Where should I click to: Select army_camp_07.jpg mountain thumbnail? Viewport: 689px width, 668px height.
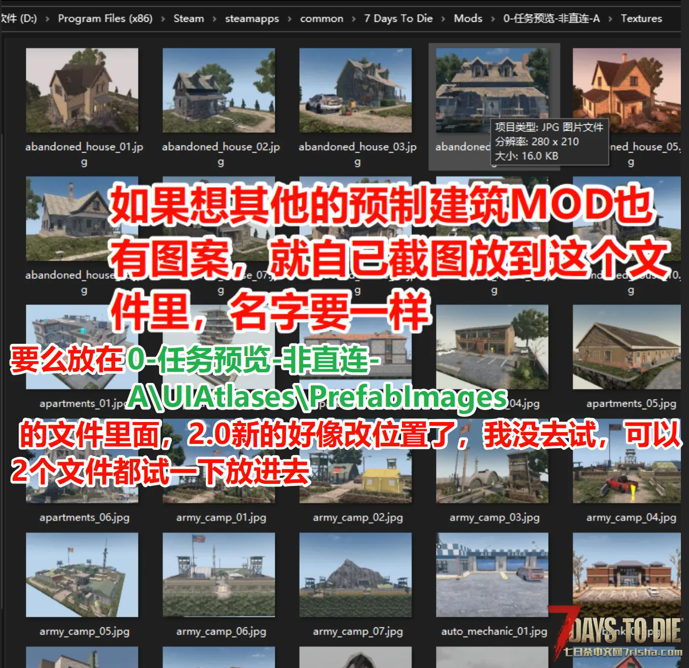[x=355, y=575]
